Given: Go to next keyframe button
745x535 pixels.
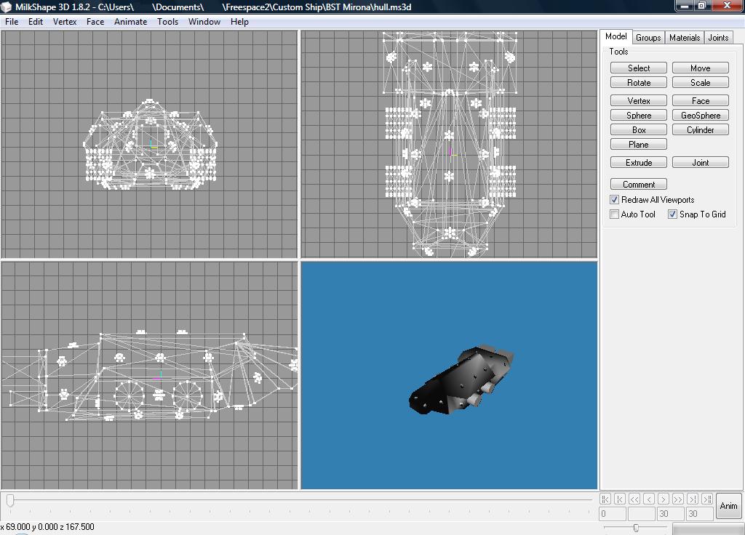Looking at the screenshot, I should click(x=693, y=499).
